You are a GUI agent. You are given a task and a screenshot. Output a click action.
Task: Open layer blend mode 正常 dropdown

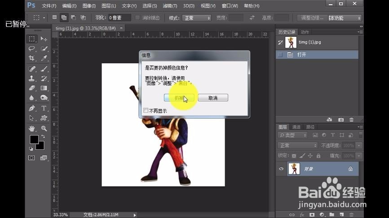click(297, 145)
